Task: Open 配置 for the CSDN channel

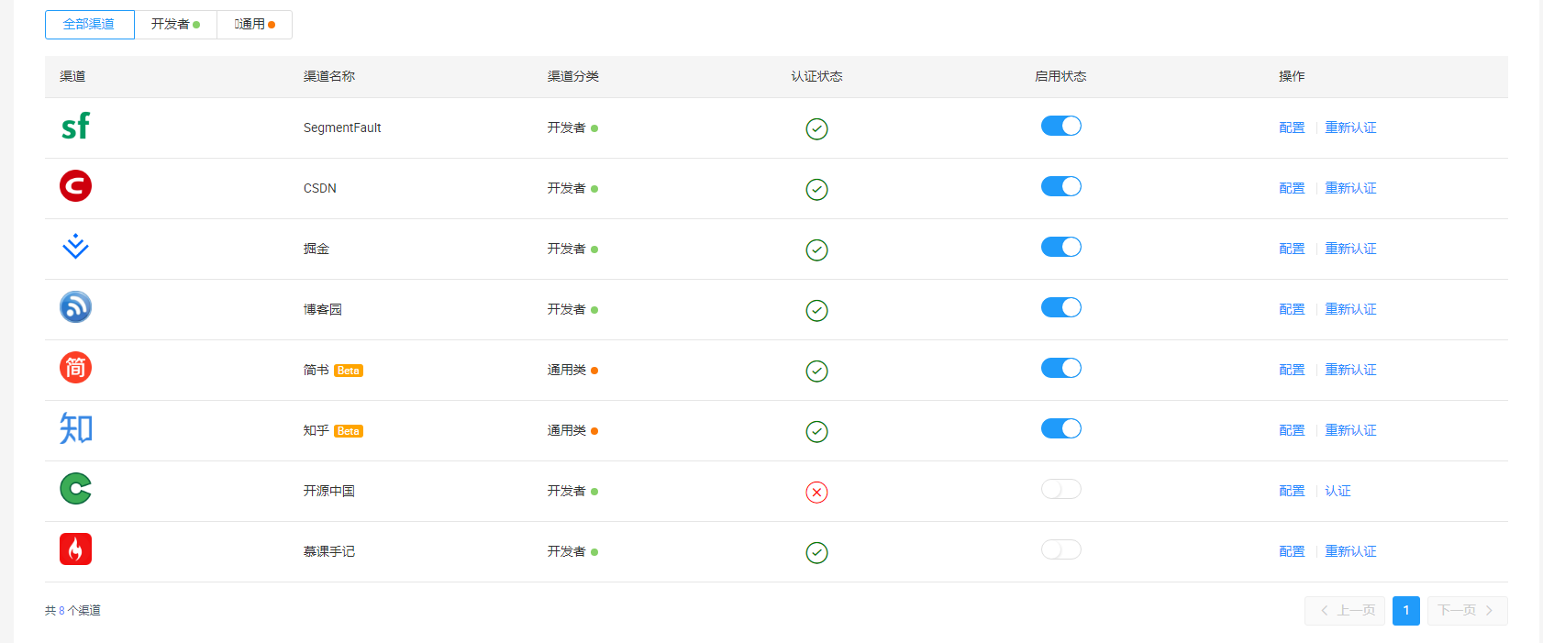Action: point(1292,188)
